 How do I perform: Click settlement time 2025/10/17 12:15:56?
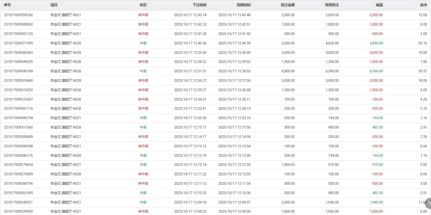point(234,127)
